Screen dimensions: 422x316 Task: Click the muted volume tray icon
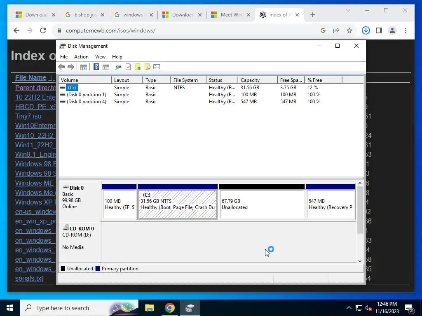click(368, 308)
